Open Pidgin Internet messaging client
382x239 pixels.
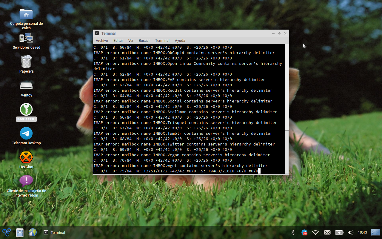pyautogui.click(x=26, y=181)
